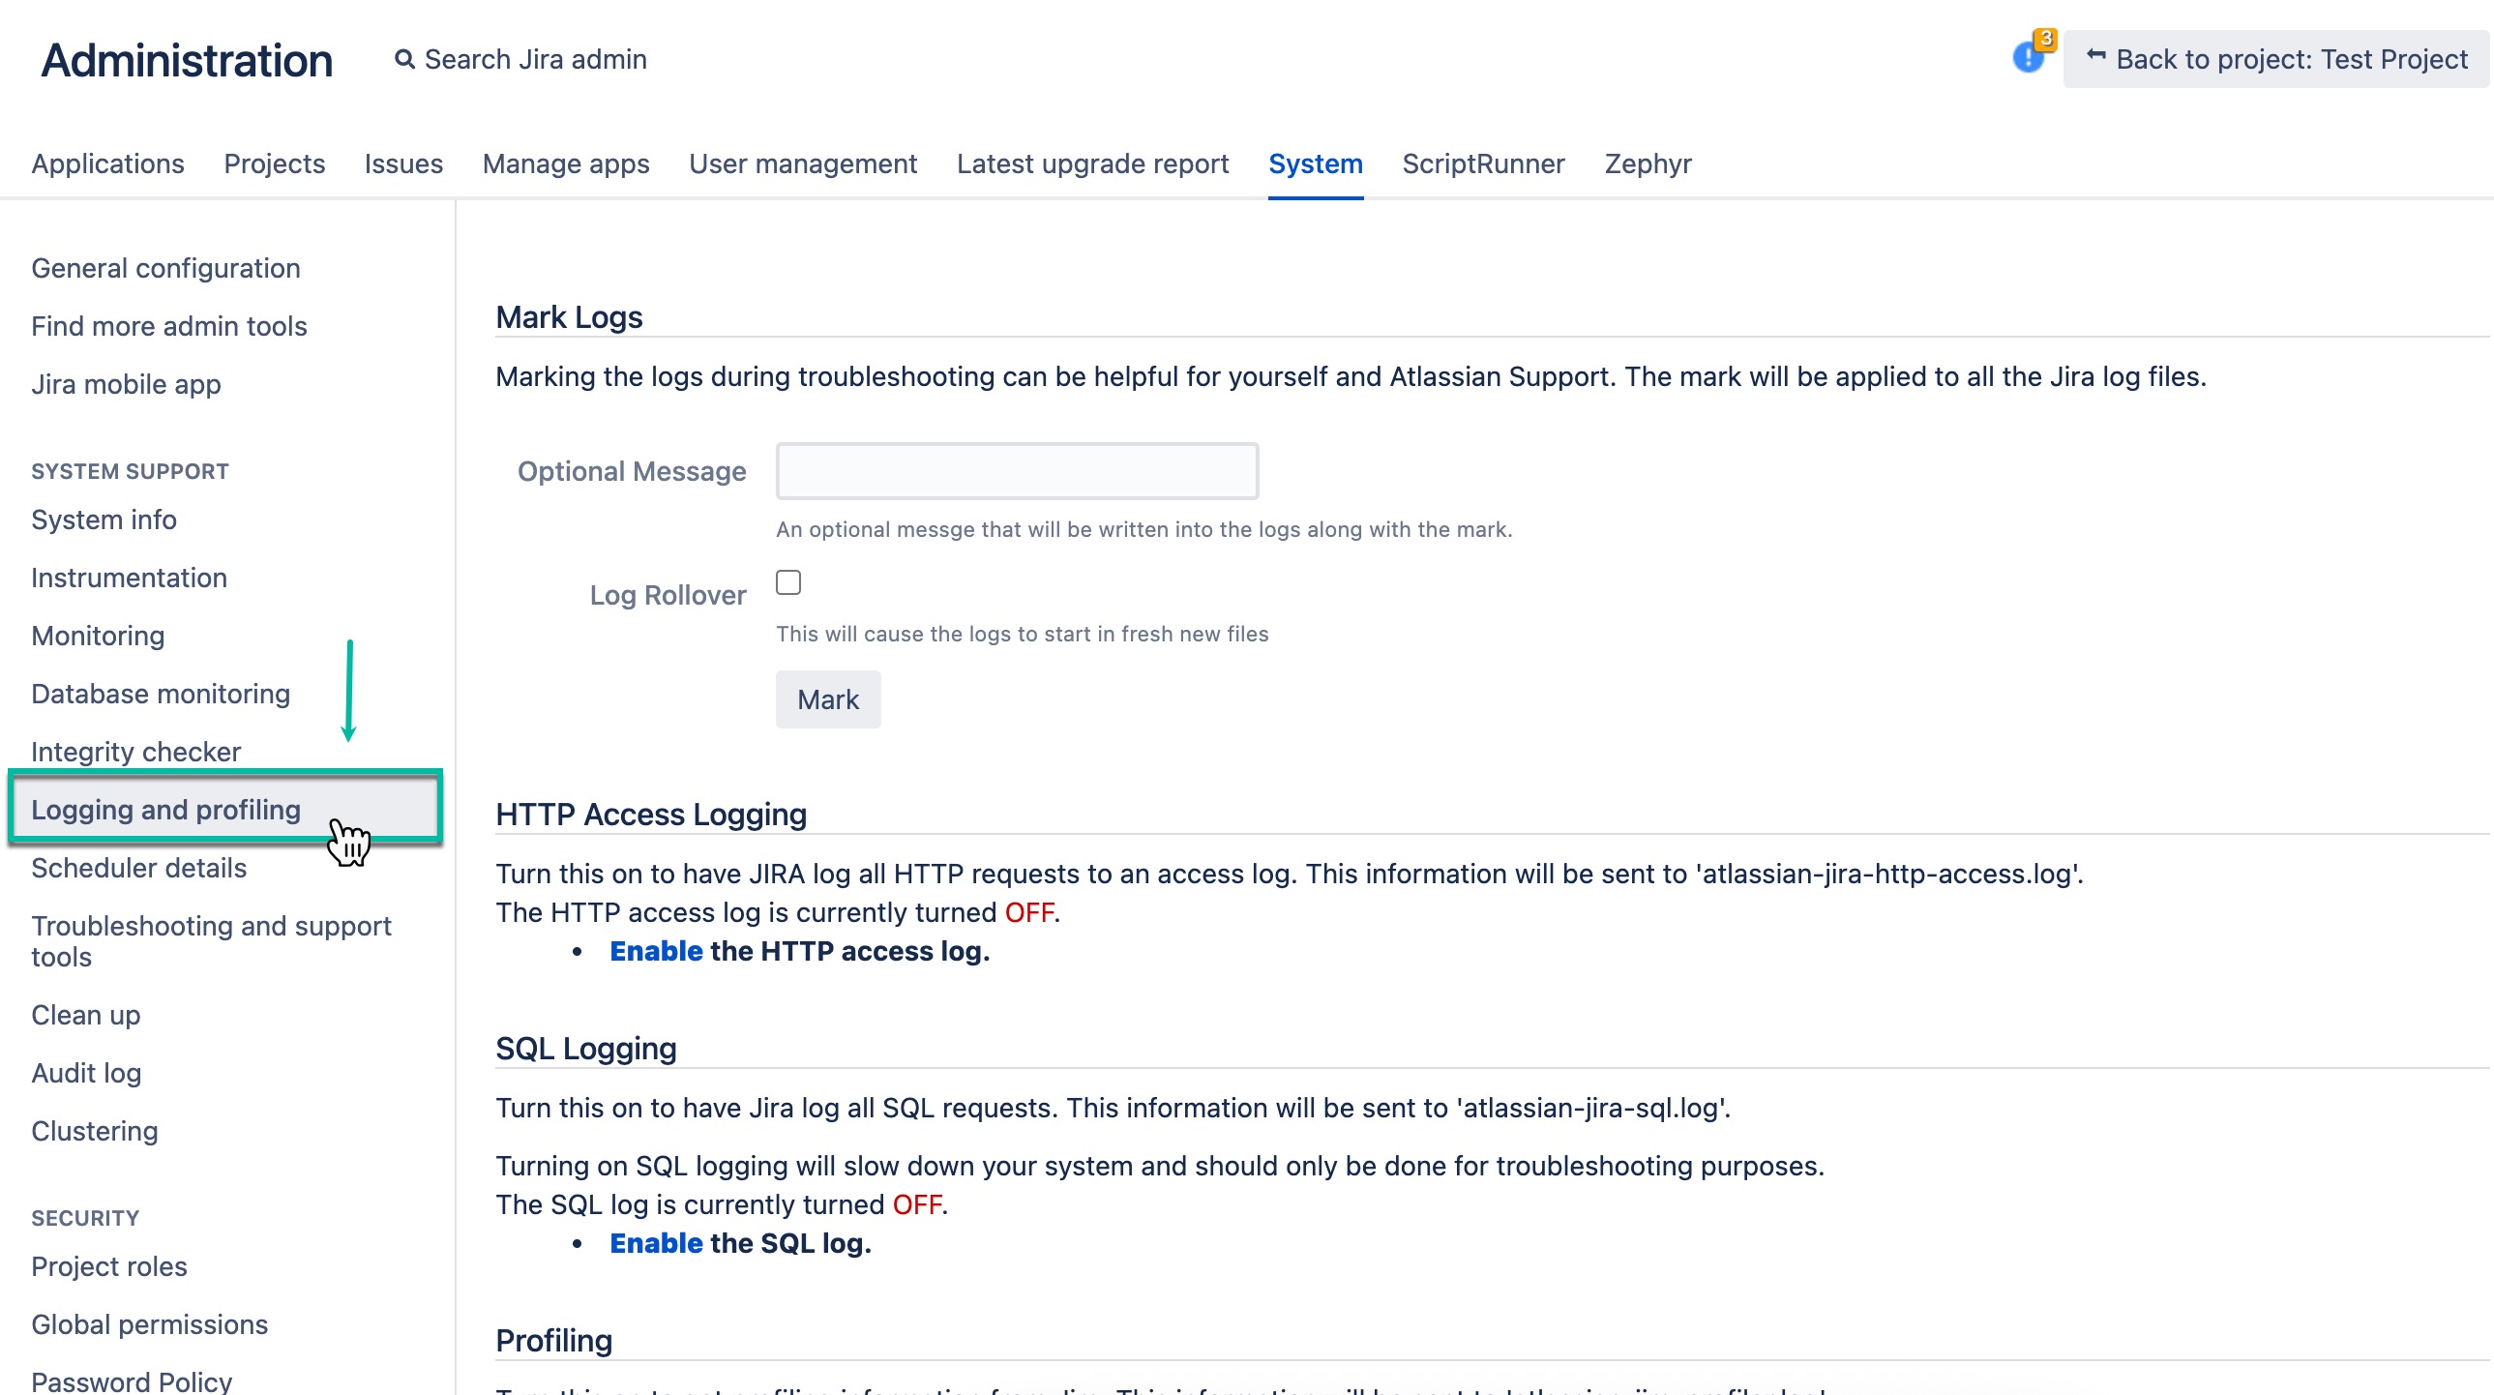2494x1395 pixels.
Task: Click the Search Jira admin field
Action: (x=535, y=60)
